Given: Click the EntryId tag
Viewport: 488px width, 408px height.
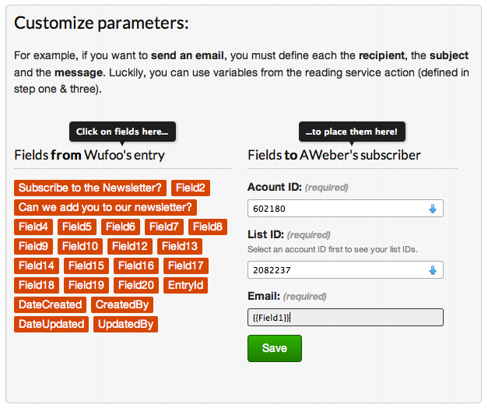Looking at the screenshot, I should click(x=185, y=285).
